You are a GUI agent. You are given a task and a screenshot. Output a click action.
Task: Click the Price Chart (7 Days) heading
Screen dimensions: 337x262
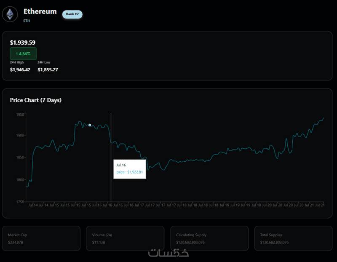coord(36,100)
